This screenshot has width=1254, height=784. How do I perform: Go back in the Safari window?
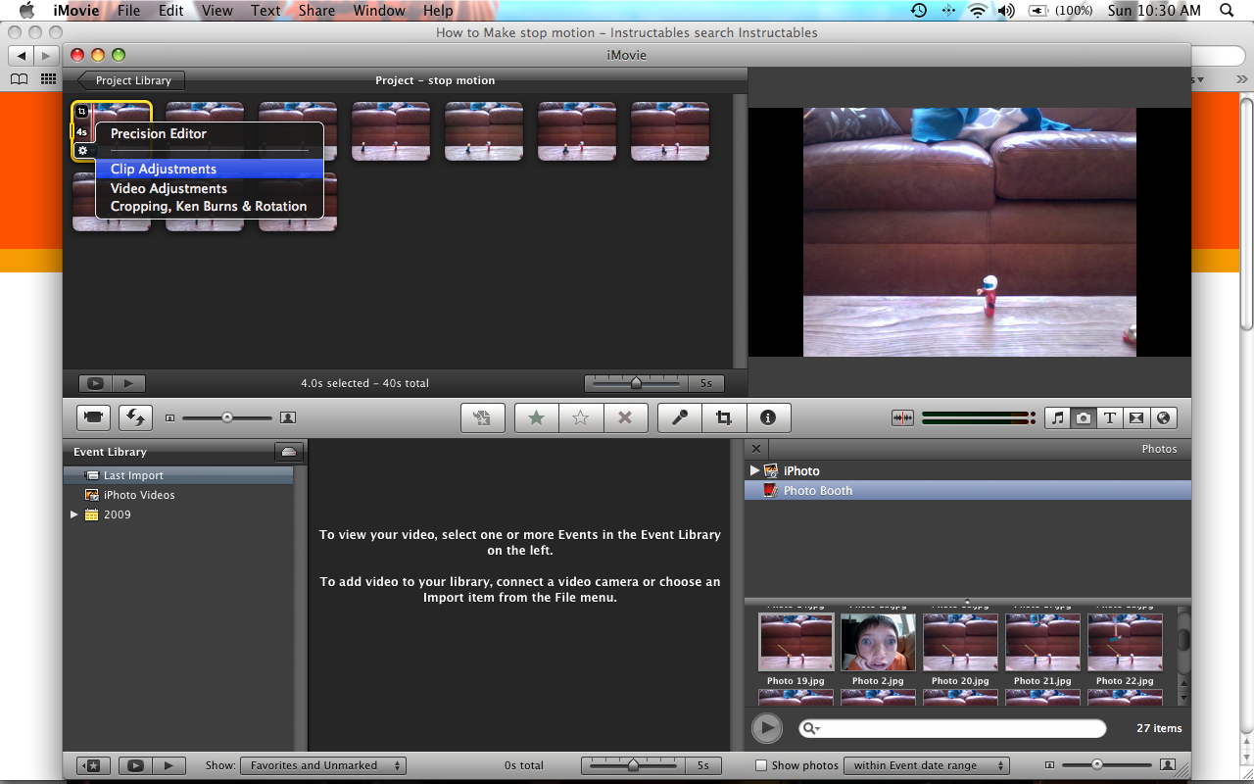click(22, 55)
